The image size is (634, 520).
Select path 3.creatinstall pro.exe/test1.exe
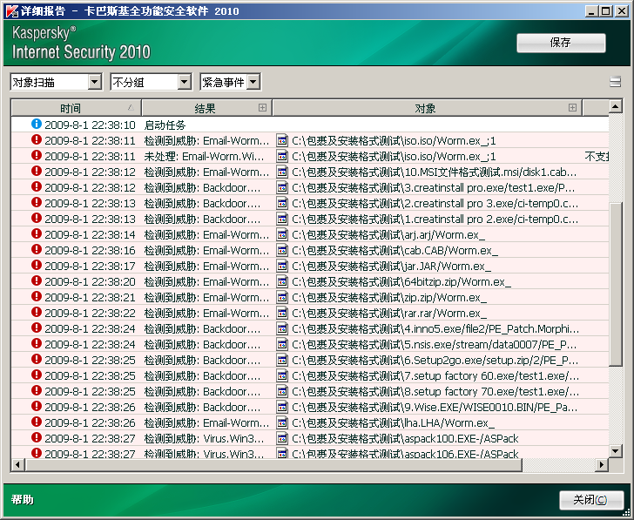point(433,187)
